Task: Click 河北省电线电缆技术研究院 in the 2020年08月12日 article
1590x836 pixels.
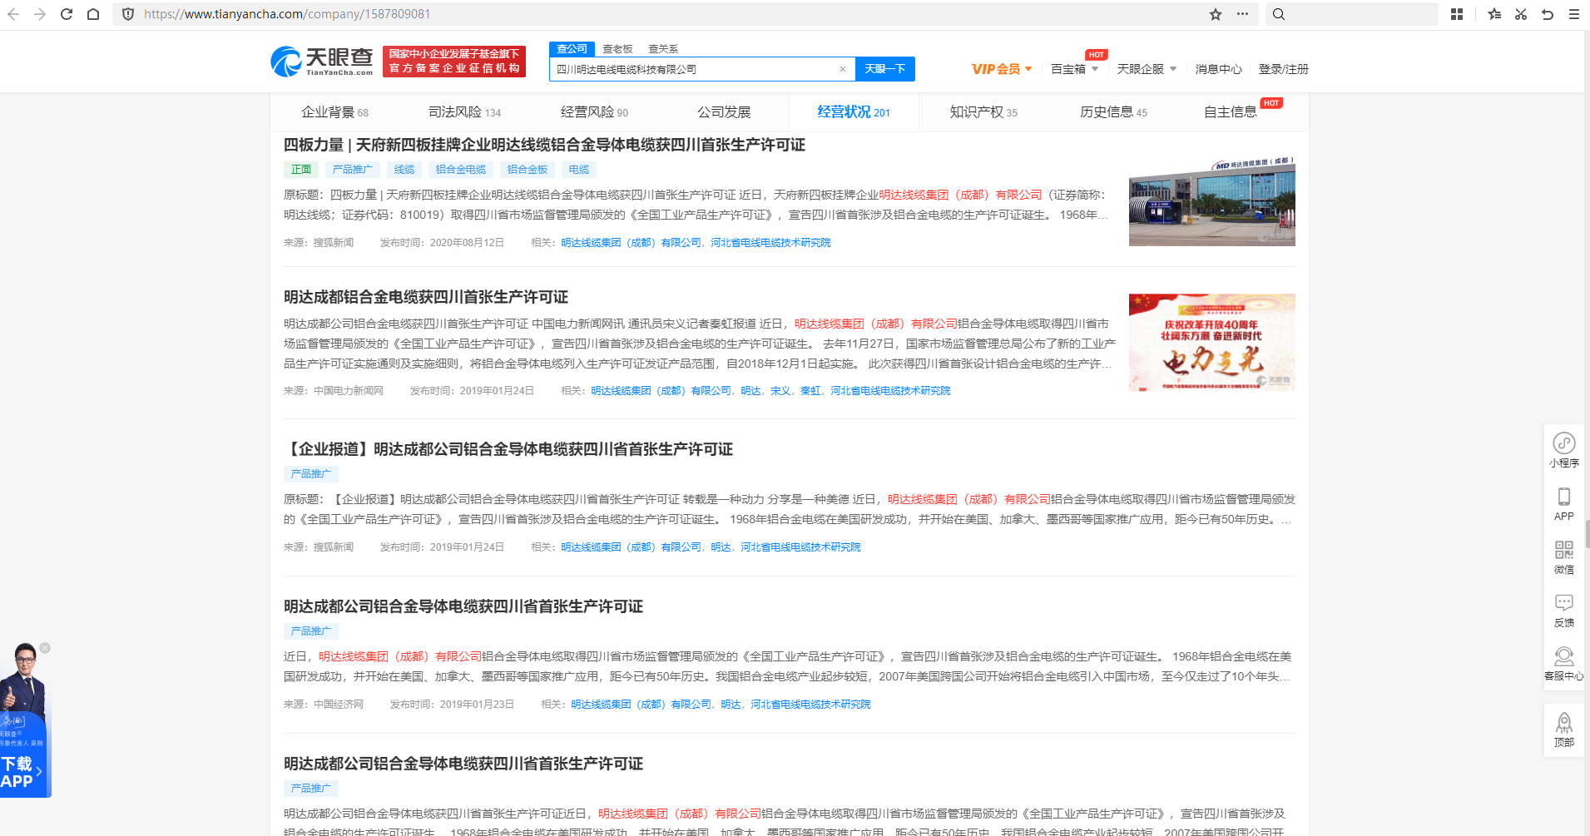Action: click(770, 243)
